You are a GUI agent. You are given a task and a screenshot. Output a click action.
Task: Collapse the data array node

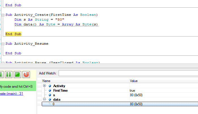click(x=44, y=100)
